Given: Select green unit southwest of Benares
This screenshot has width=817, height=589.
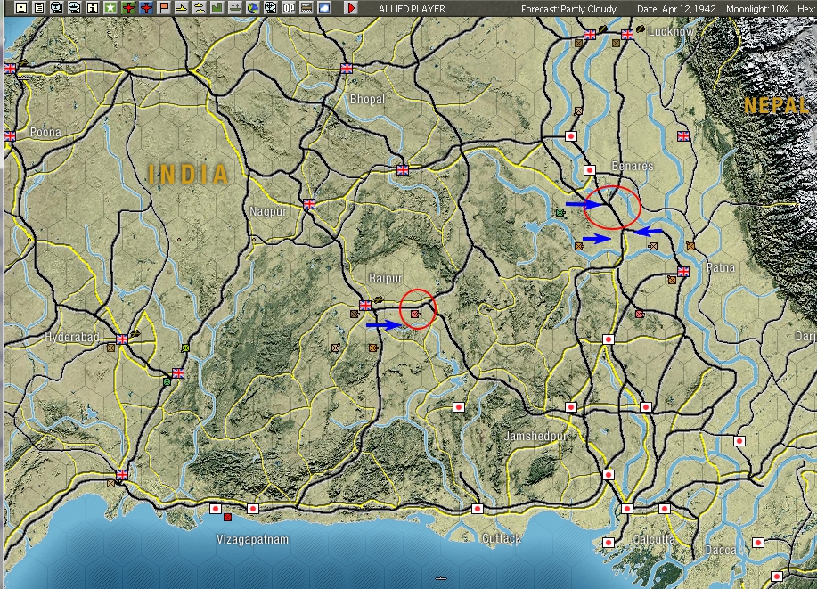Looking at the screenshot, I should click(560, 213).
